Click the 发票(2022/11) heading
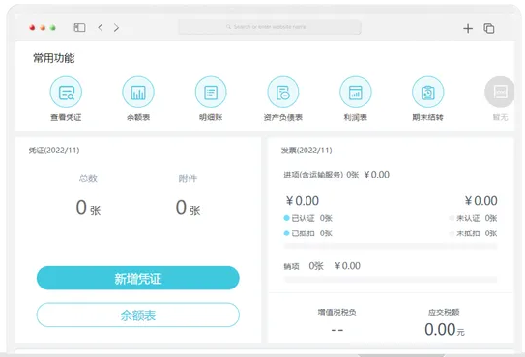This screenshot has width=525, height=357. [x=306, y=151]
